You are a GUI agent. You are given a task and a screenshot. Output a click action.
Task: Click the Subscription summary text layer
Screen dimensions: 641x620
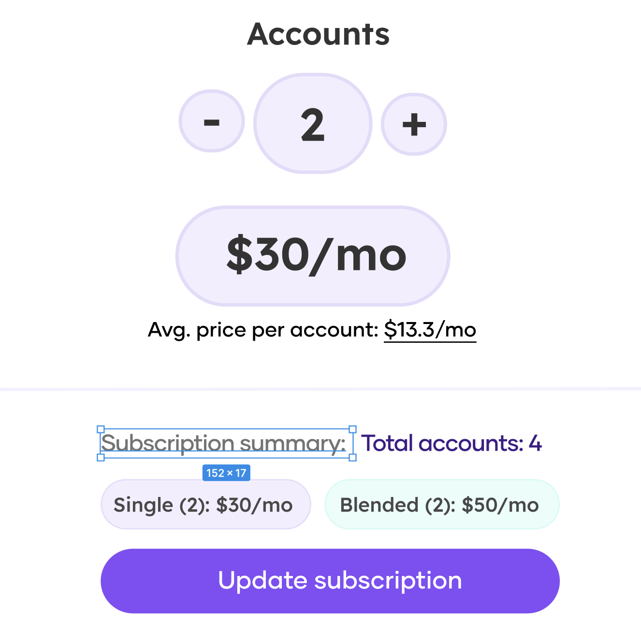coord(223,443)
